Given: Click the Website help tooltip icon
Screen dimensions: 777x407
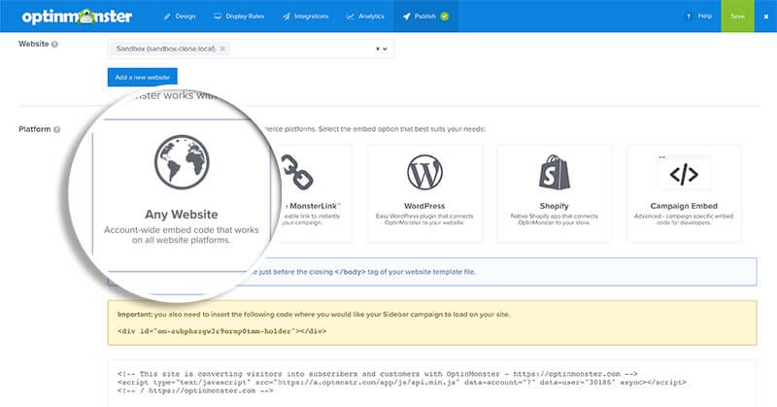Looking at the screenshot, I should tap(54, 44).
